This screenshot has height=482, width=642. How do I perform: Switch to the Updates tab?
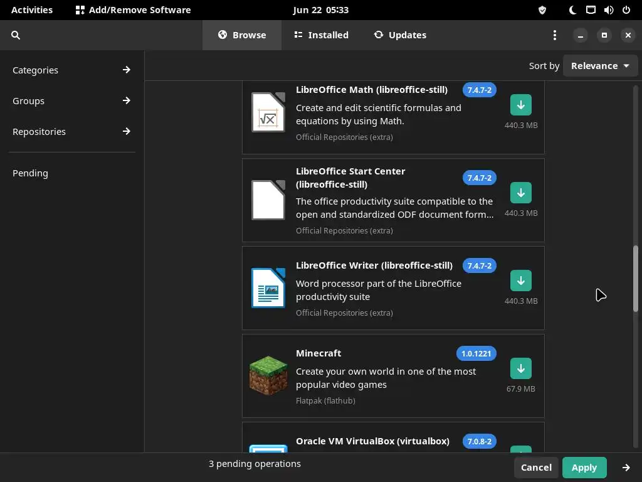click(400, 35)
